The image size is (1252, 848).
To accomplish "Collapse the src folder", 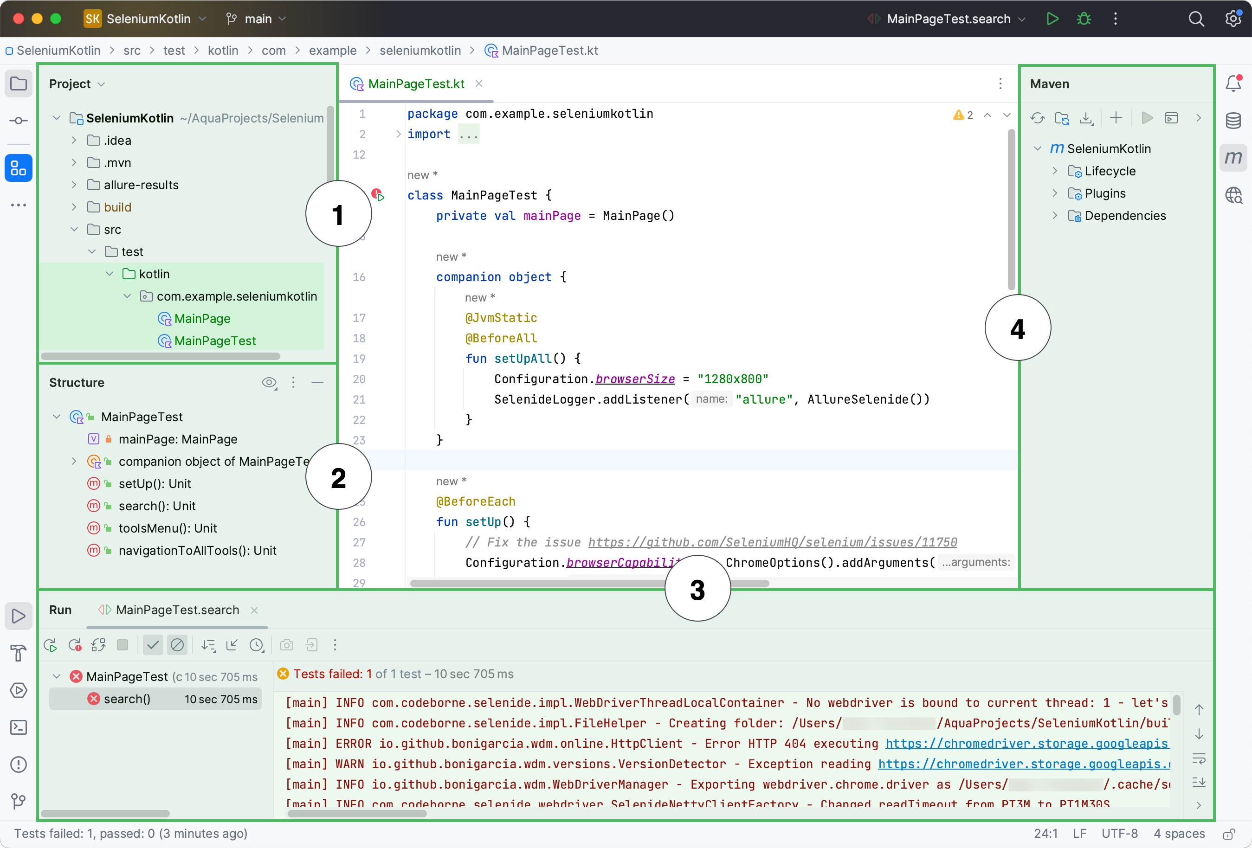I will (74, 229).
